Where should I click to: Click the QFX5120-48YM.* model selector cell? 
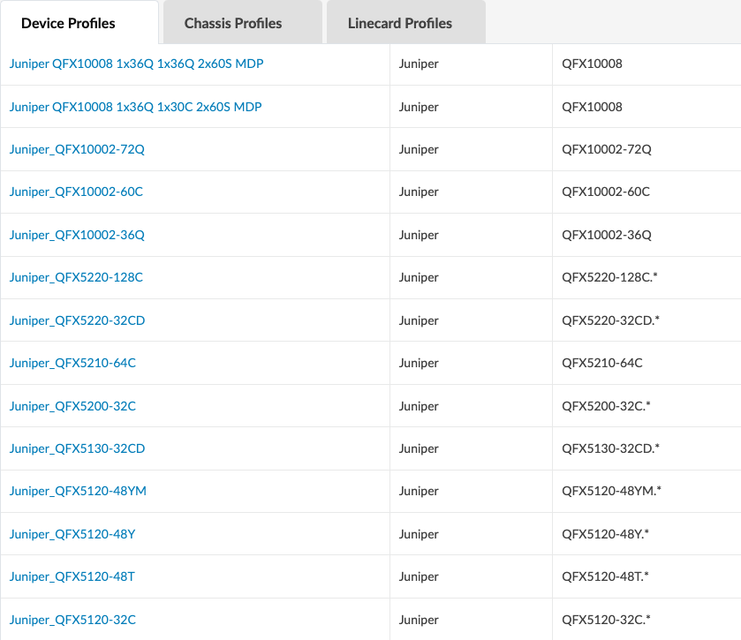click(612, 491)
